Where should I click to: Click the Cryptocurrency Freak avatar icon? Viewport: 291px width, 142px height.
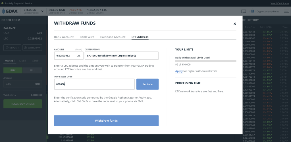pyautogui.click(x=252, y=12)
